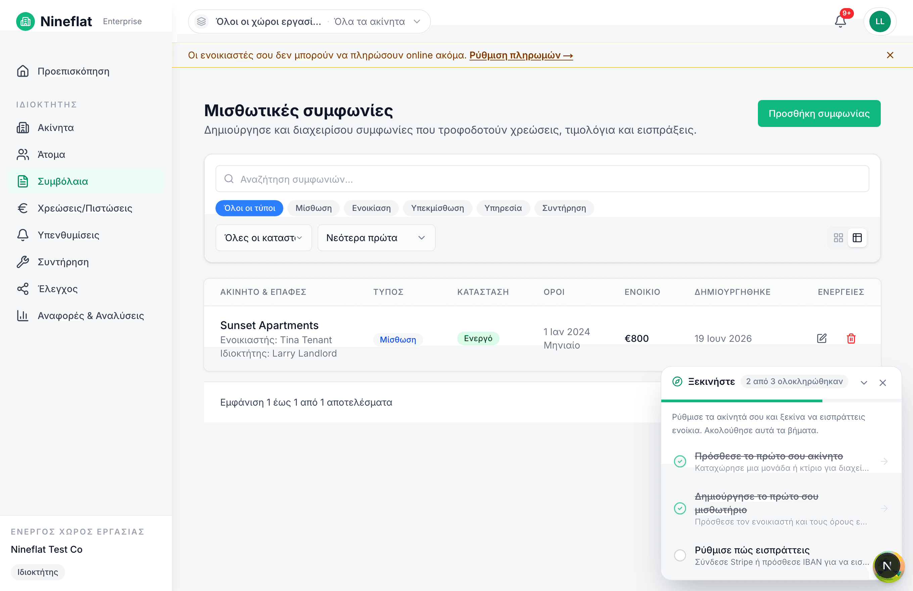Collapse the Ξεκινήστε checklist panel
Viewport: 913px width, 591px height.
pos(864,382)
